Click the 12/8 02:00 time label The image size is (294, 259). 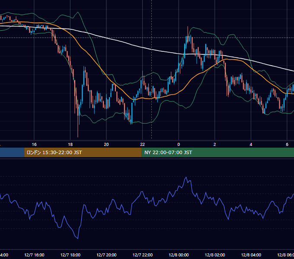[x=215, y=255]
